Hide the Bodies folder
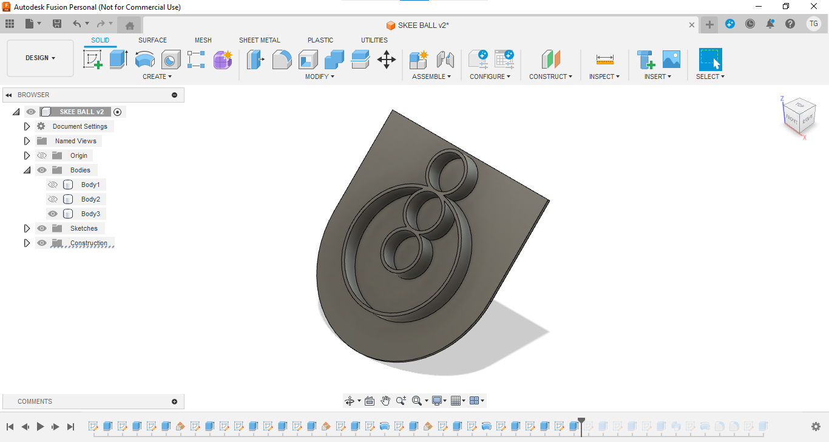This screenshot has height=442, width=829. click(42, 170)
